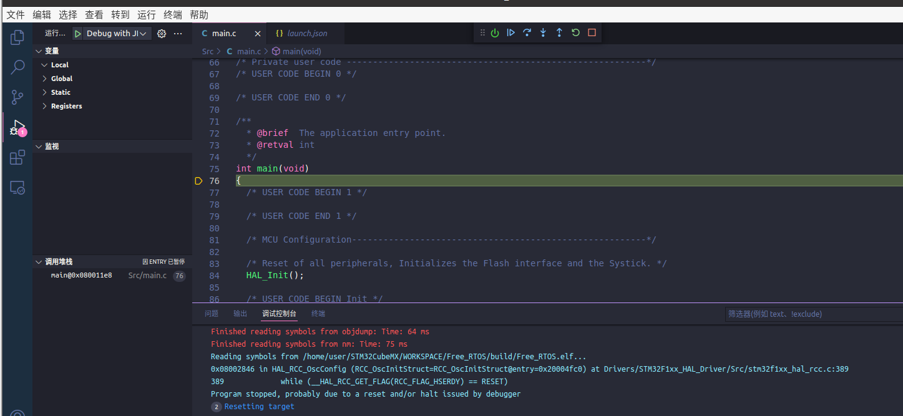Open the Search view in the sidebar
This screenshot has width=903, height=416.
(17, 67)
